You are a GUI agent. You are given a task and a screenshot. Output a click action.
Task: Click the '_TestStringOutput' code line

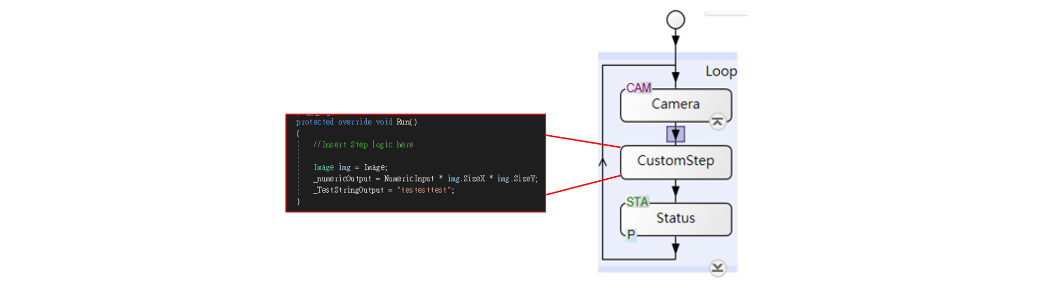384,190
